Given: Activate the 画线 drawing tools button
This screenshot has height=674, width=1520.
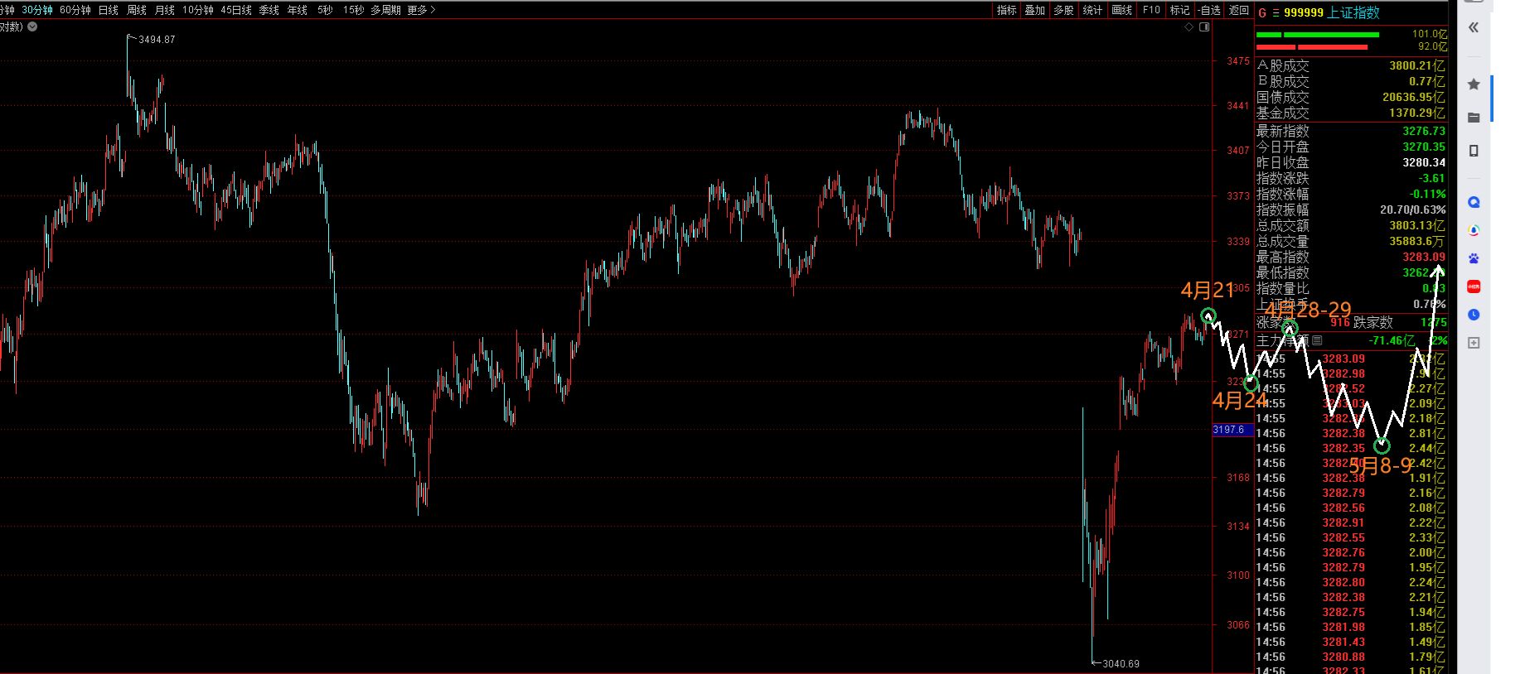Looking at the screenshot, I should [x=1122, y=10].
